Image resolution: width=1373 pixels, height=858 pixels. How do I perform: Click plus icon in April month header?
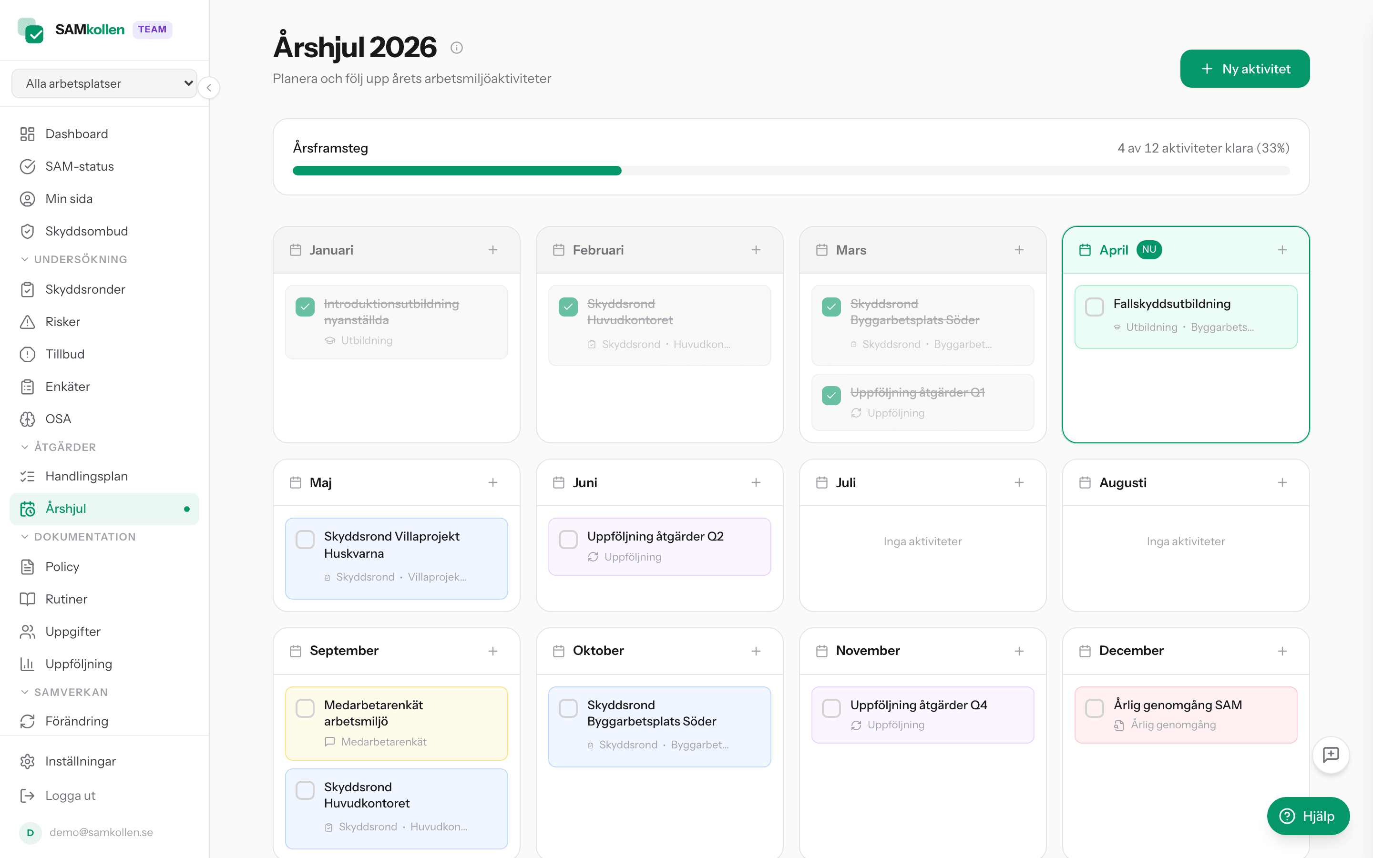1282,250
